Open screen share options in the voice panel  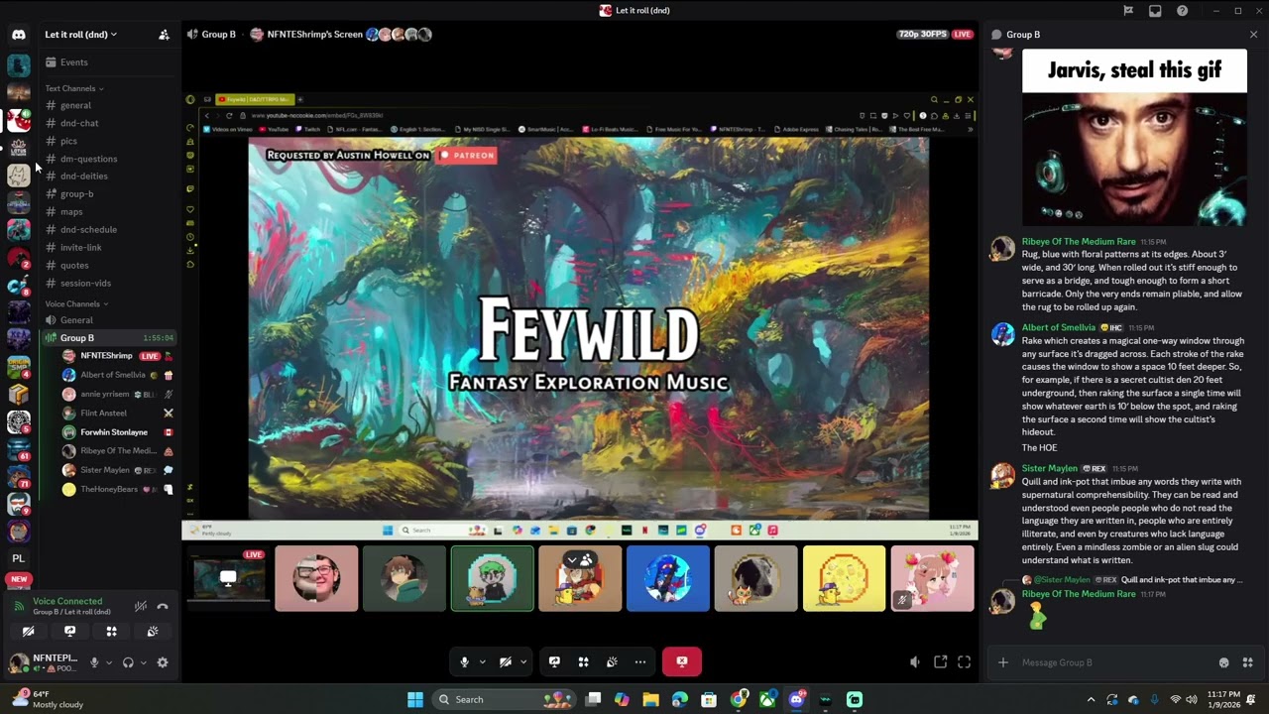click(69, 632)
